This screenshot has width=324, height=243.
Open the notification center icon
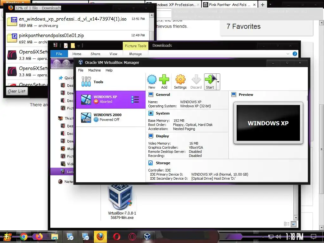[x=314, y=236]
